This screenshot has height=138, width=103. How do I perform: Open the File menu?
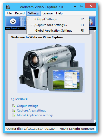pos(9,13)
